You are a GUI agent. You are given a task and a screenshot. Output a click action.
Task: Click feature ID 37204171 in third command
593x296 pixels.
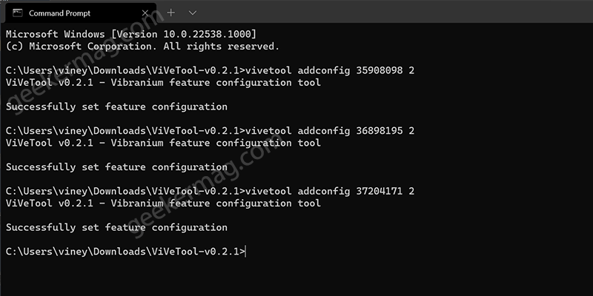pos(380,192)
